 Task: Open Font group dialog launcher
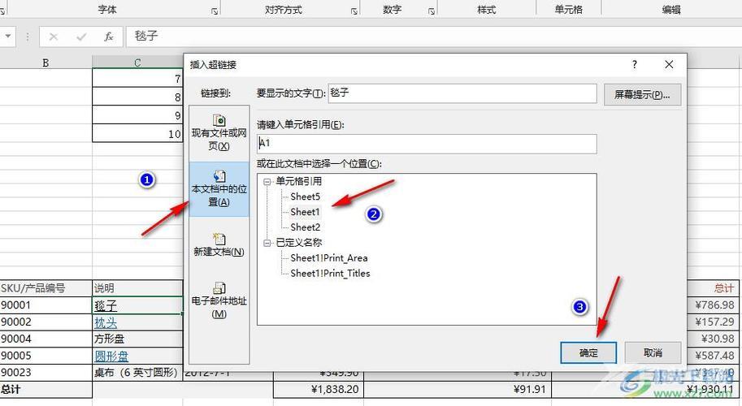point(215,11)
